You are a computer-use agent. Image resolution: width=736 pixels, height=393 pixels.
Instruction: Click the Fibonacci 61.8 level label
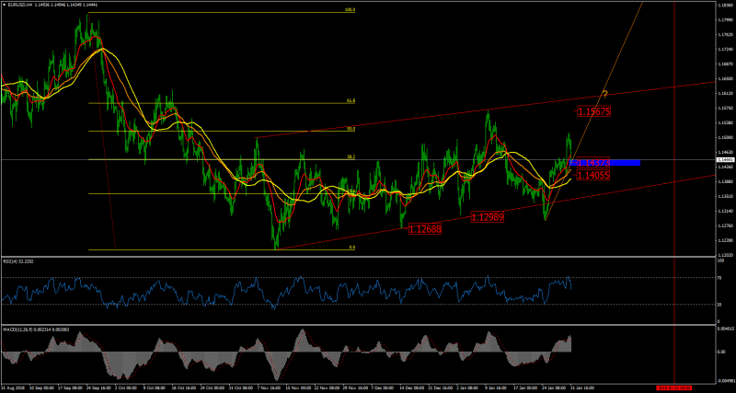coord(351,100)
